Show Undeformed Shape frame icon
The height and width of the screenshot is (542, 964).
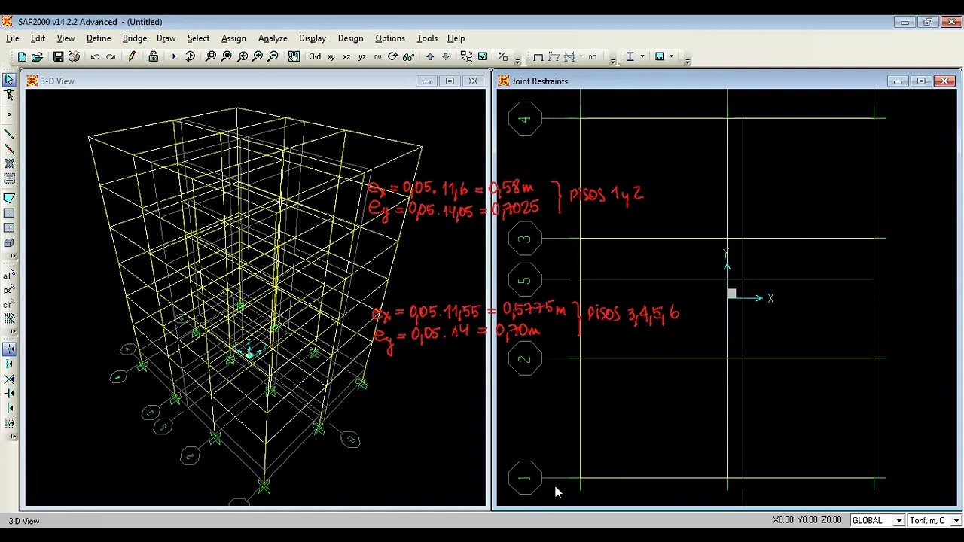coord(538,57)
